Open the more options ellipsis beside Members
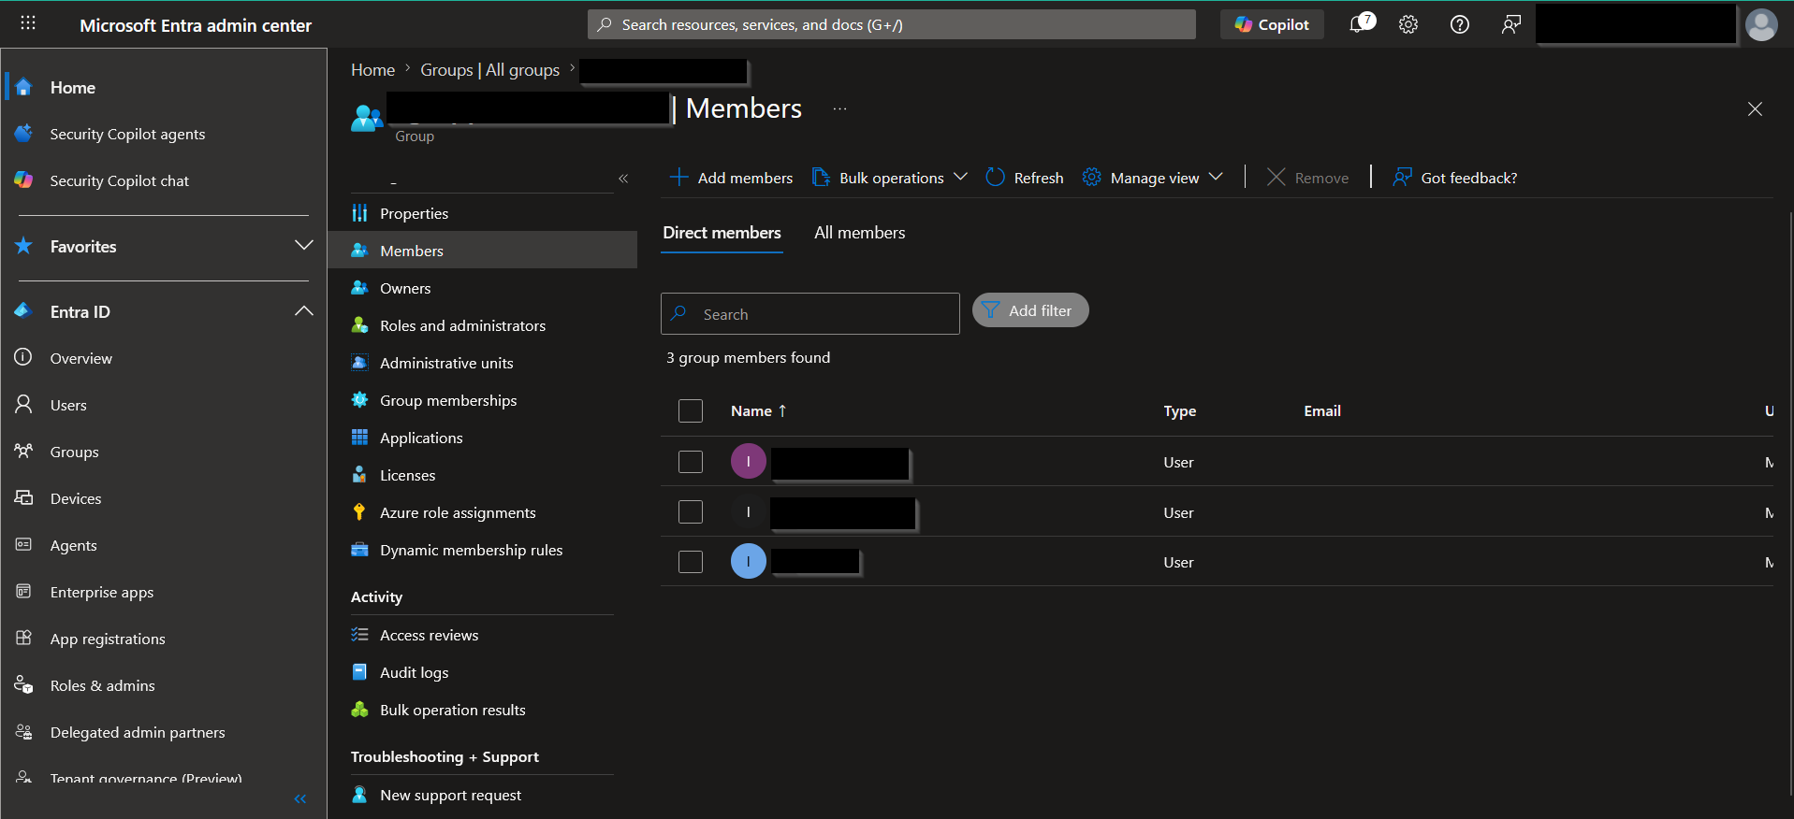Image resolution: width=1794 pixels, height=819 pixels. [839, 109]
